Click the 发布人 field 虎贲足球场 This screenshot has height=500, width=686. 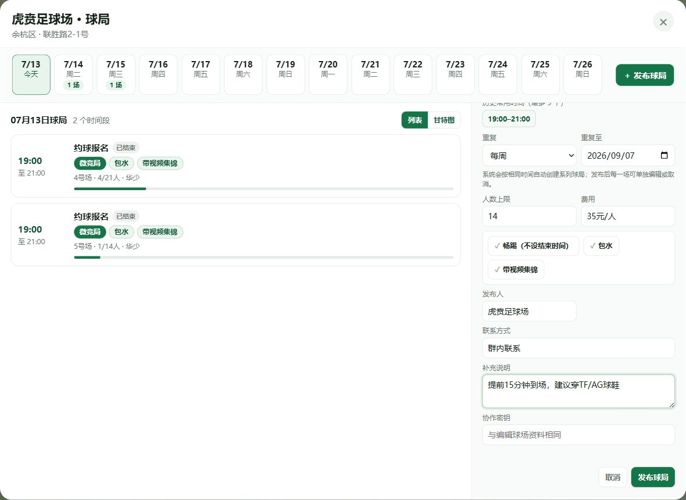pyautogui.click(x=530, y=312)
